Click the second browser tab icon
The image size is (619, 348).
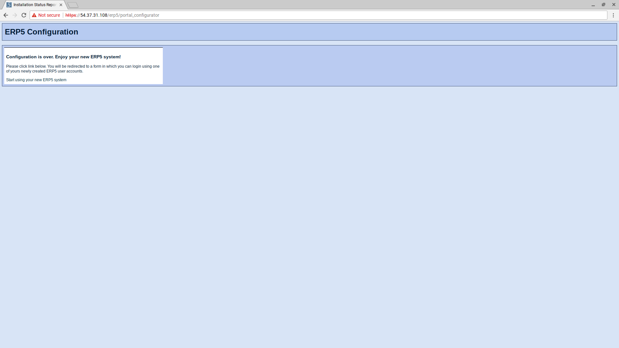(72, 5)
